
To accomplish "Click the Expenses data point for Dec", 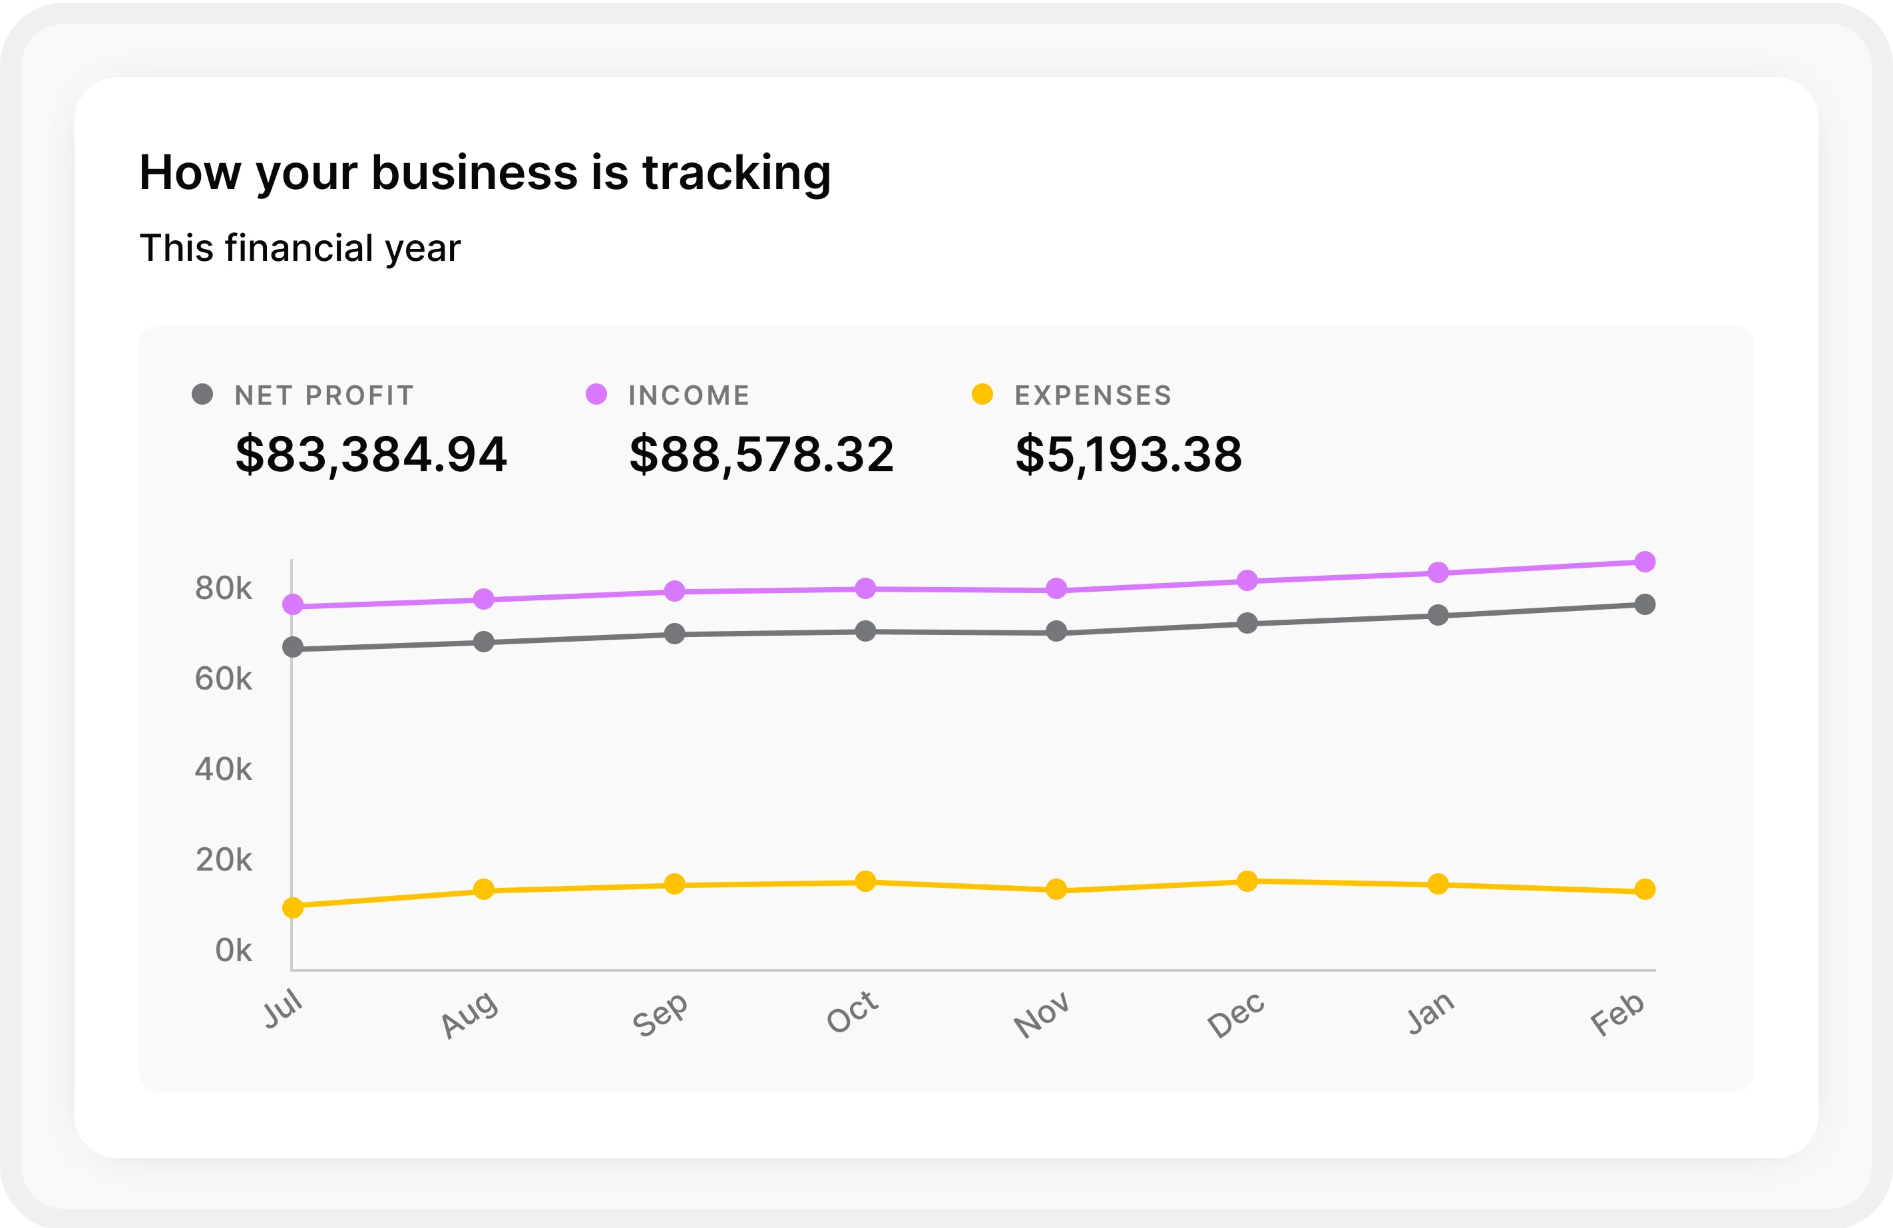I will coord(1247,881).
